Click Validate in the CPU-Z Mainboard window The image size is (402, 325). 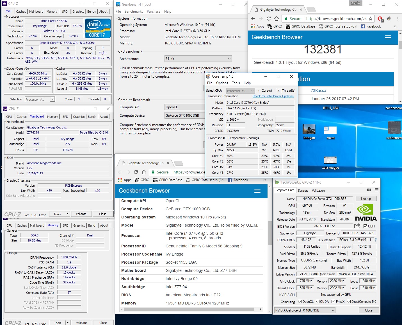81,214
